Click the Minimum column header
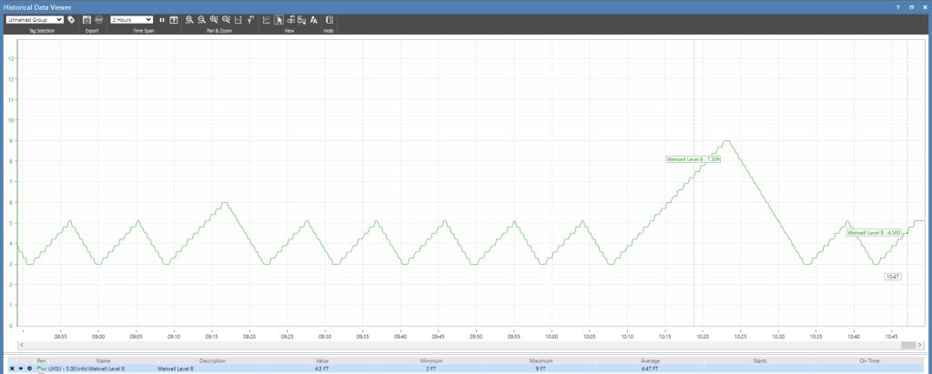 431,361
